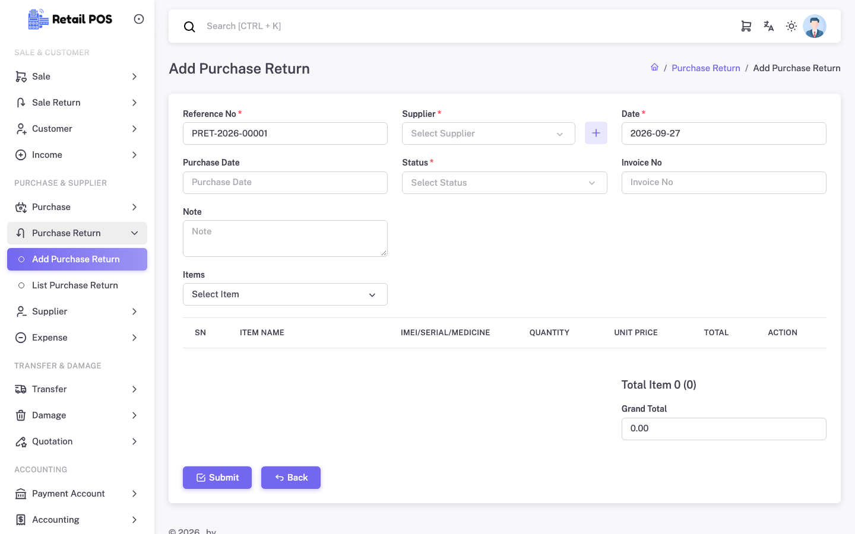The image size is (855, 534).
Task: Follow the Purchase Return breadcrumb link
Action: coord(706,68)
